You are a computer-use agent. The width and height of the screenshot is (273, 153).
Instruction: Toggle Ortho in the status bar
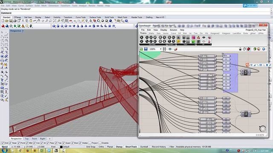[101, 147]
